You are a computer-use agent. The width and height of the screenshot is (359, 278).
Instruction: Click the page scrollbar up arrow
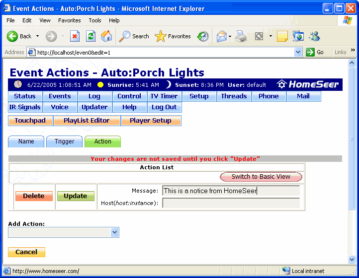pos(352,63)
